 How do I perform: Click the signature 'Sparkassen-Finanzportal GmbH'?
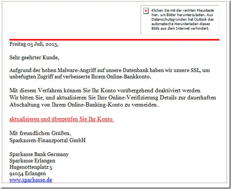(47, 140)
